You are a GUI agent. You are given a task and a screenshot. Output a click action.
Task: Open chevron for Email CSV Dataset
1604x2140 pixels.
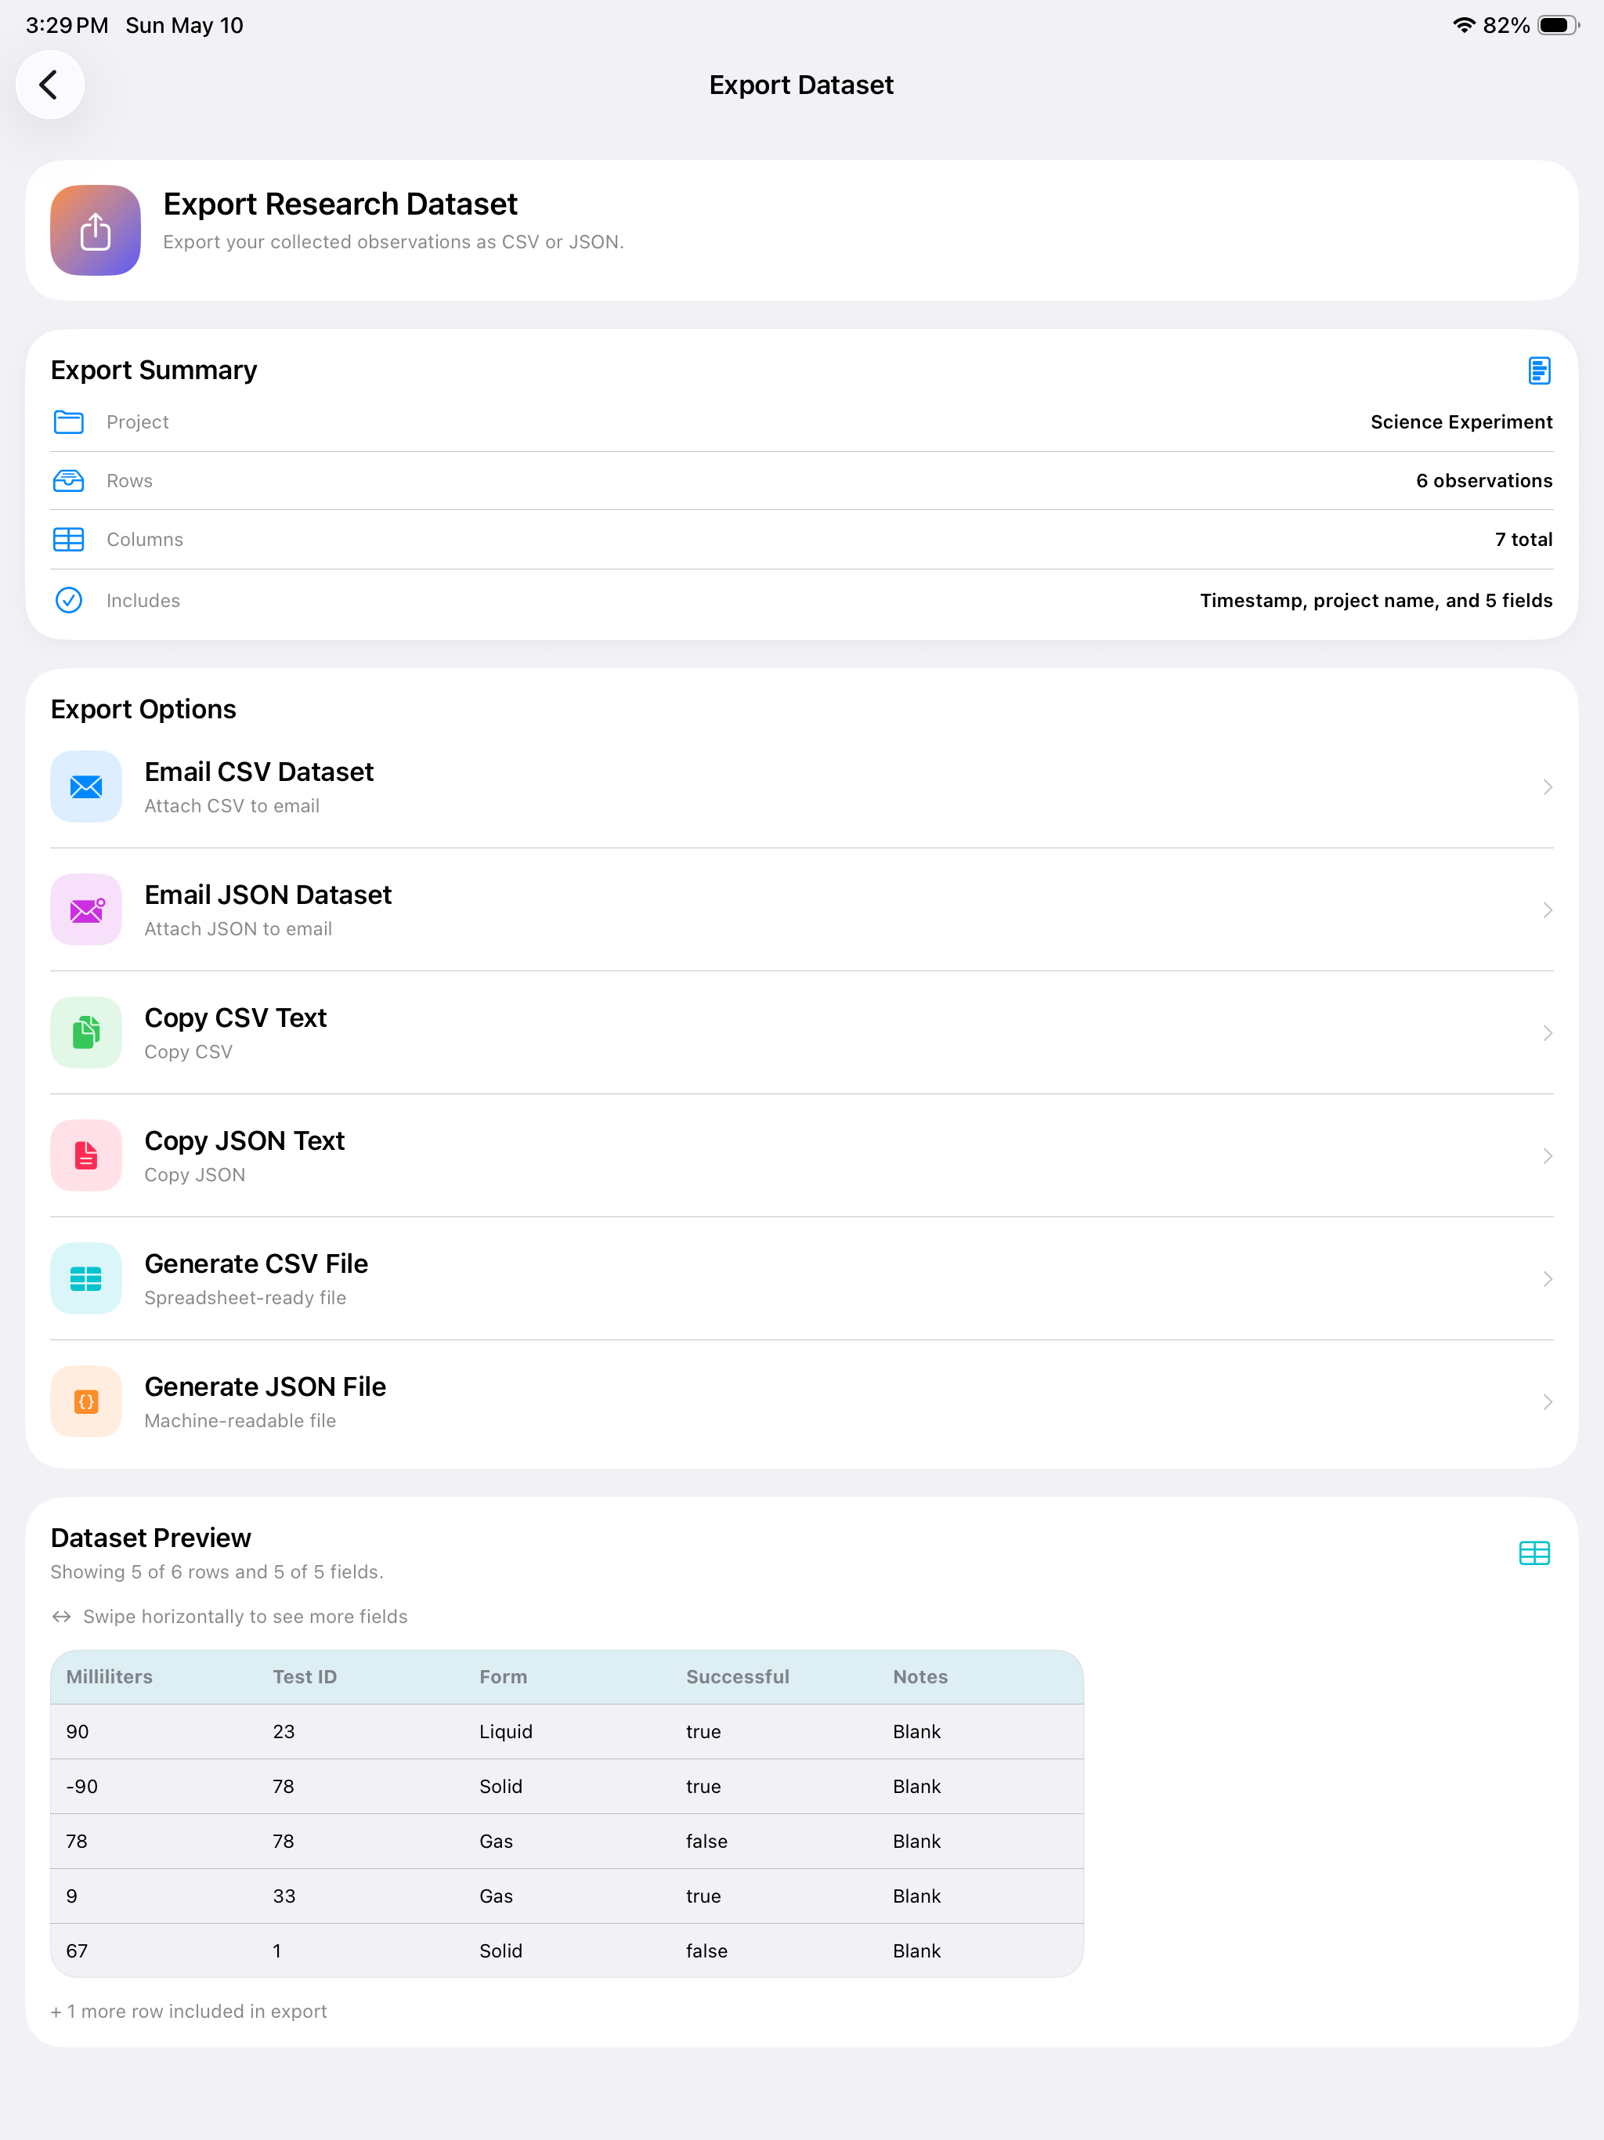(x=1547, y=786)
